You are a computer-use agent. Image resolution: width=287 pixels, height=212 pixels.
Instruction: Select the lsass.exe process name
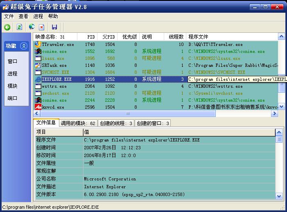point(53,58)
